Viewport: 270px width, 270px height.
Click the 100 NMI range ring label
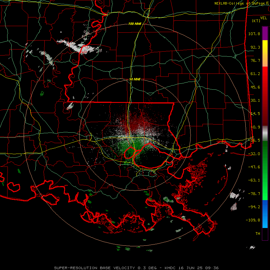(x=135, y=24)
